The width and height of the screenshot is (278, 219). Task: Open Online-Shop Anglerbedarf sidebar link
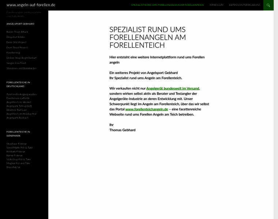coord(22,58)
